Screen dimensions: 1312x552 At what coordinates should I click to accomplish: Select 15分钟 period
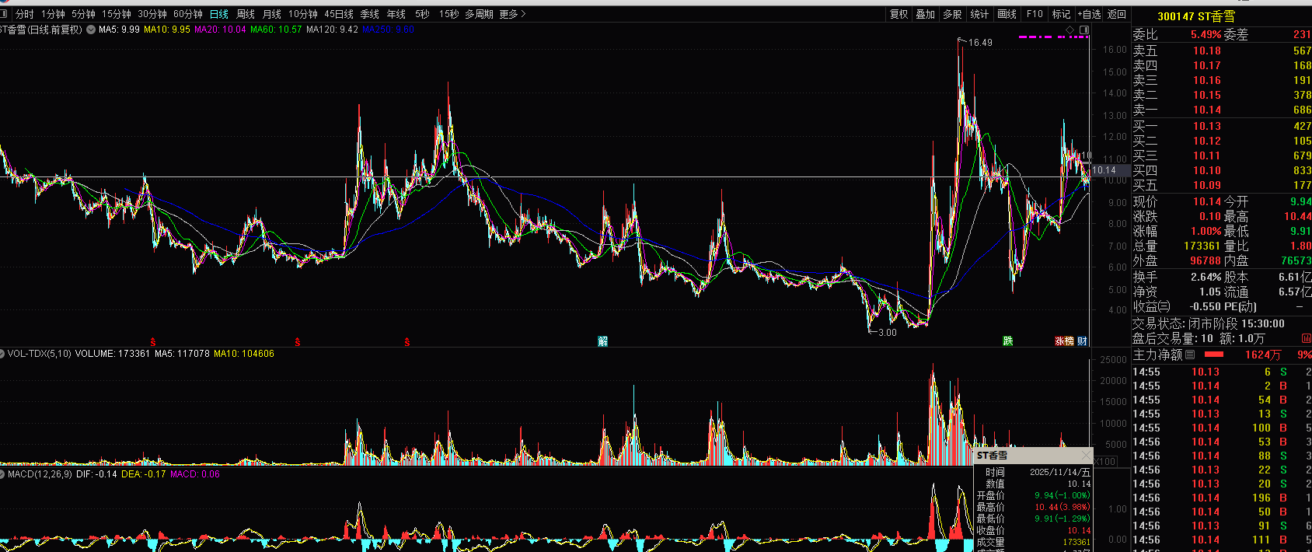117,14
